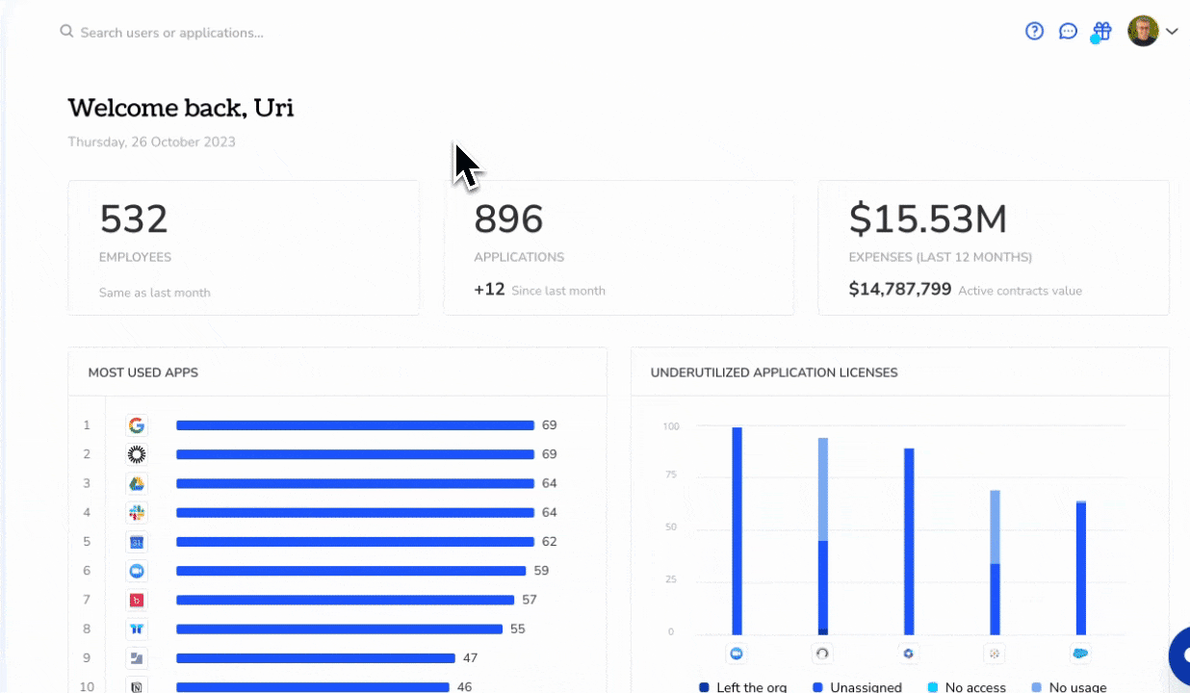The height and width of the screenshot is (693, 1190).
Task: Open the Notion app icon ranked 10
Action: coord(137,686)
